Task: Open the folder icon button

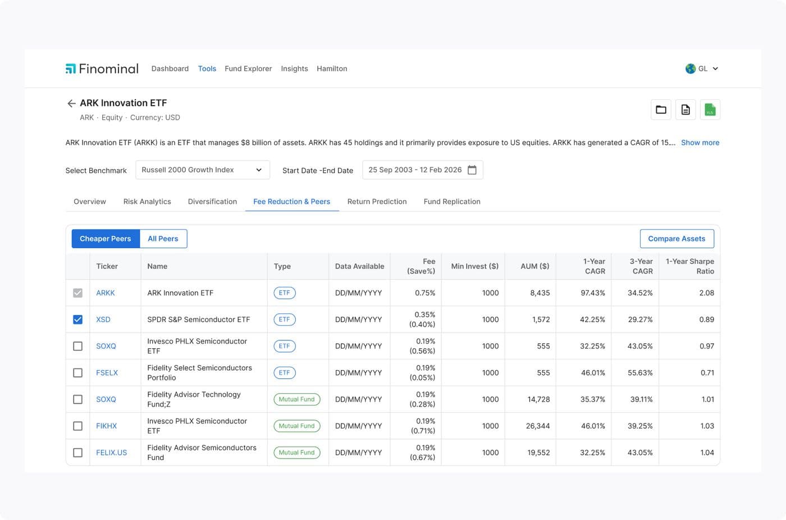Action: [661, 110]
